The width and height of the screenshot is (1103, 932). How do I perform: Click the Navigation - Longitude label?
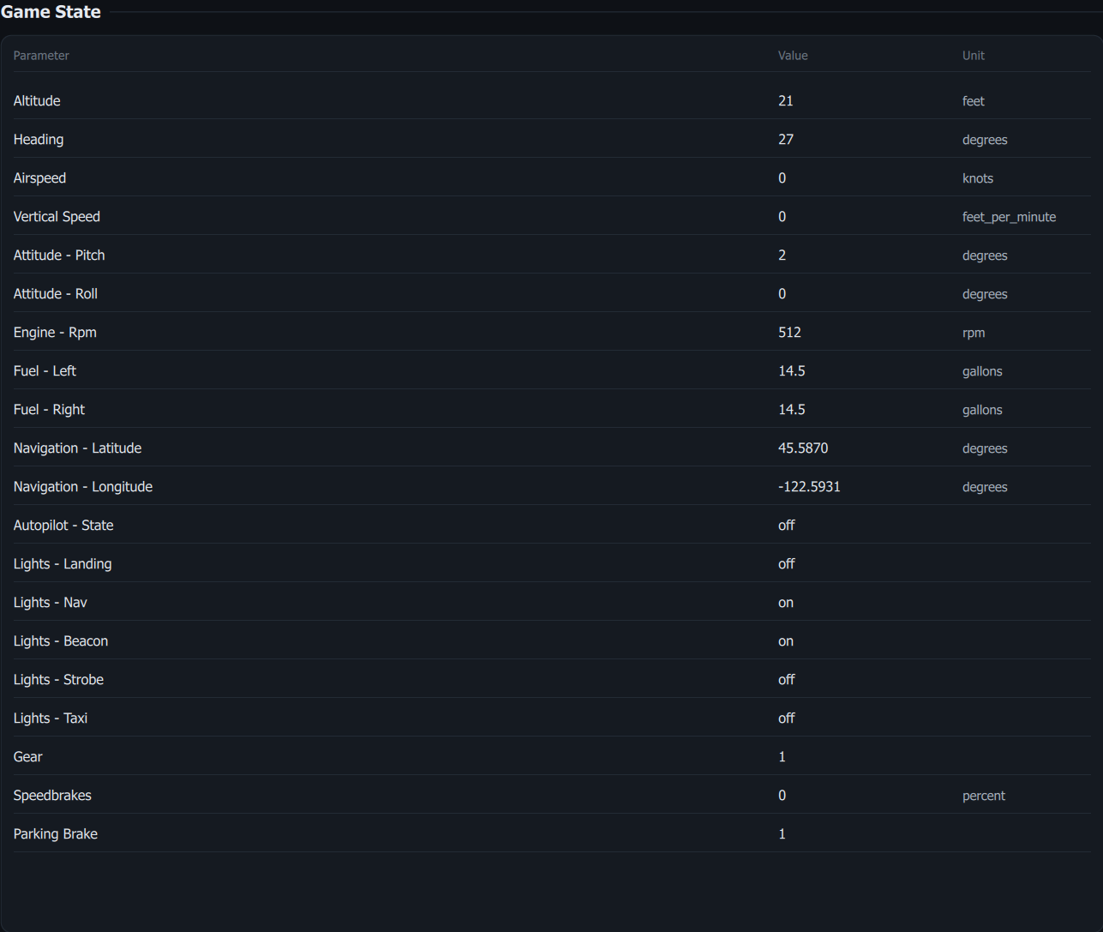(83, 487)
